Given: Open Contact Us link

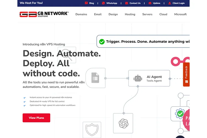Looking at the screenshot, I should pyautogui.click(x=135, y=3).
